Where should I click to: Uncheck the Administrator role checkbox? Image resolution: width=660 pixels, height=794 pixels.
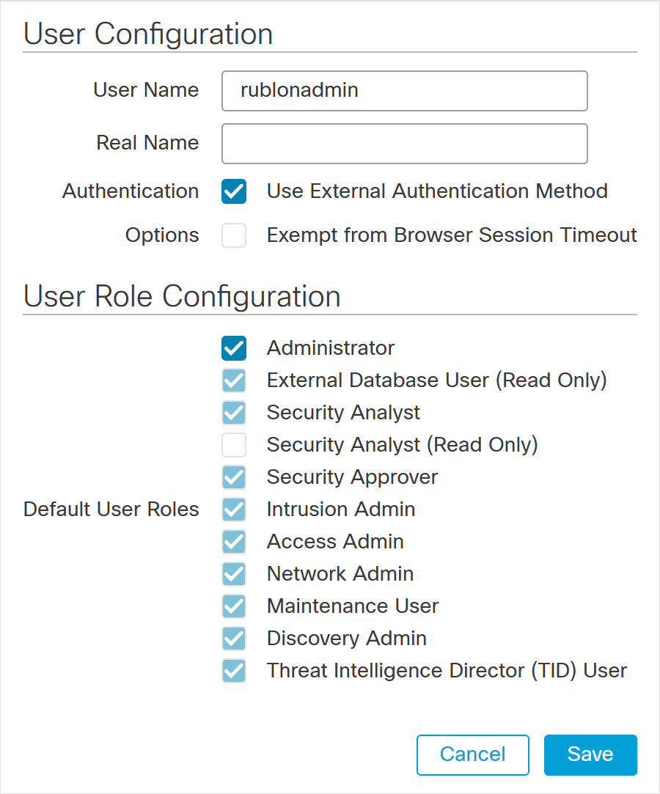pyautogui.click(x=234, y=348)
